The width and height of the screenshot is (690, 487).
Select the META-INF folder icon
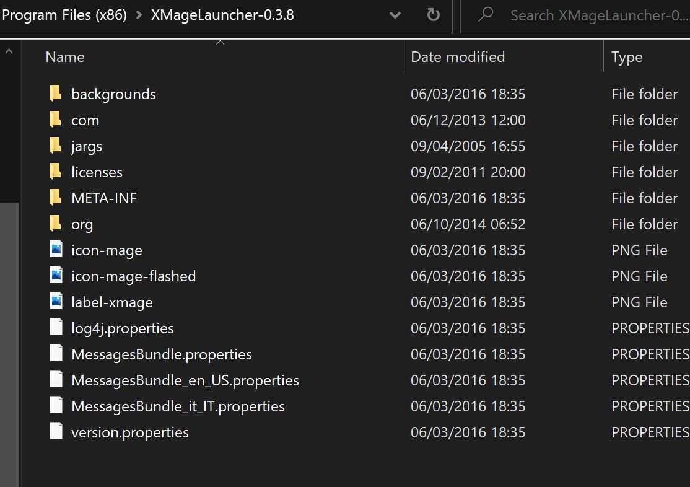click(x=55, y=197)
